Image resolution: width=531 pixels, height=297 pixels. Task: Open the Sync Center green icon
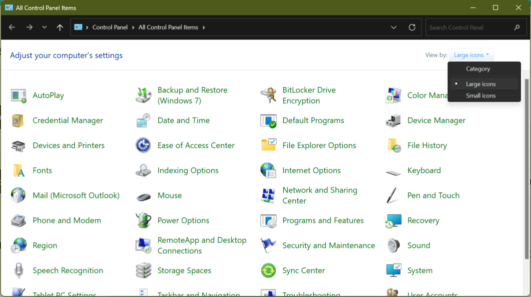click(x=268, y=270)
